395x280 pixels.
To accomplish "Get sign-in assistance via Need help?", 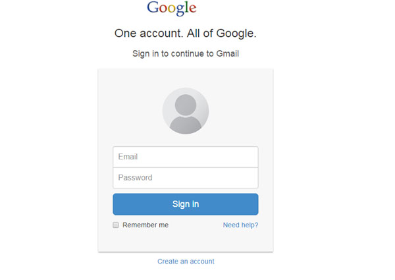I will click(x=240, y=225).
